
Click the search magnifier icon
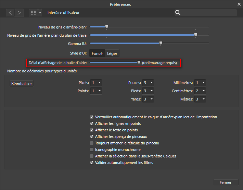(178, 13)
